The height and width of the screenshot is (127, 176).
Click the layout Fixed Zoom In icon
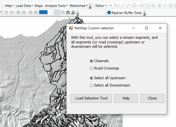click(x=18, y=12)
